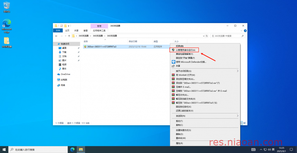Viewport: 297px width, 153px height.
Task: Launch Microsoft Edge from the desktop shortcut
Action: pyautogui.click(x=7, y=26)
